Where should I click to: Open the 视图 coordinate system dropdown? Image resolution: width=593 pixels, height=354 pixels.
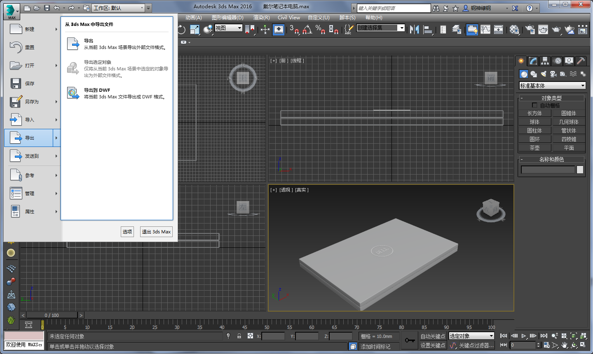coord(228,28)
